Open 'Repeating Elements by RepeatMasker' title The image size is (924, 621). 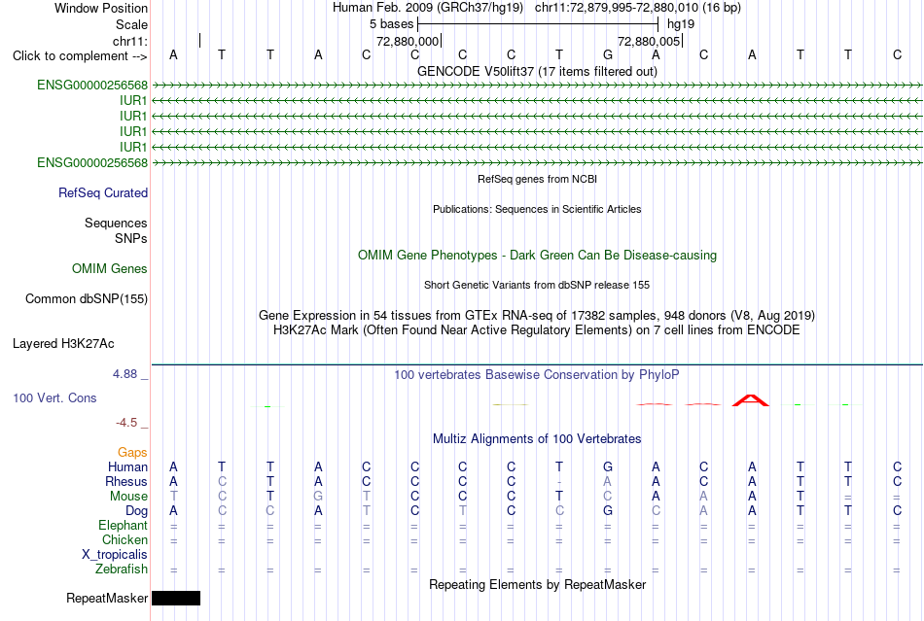(x=537, y=584)
